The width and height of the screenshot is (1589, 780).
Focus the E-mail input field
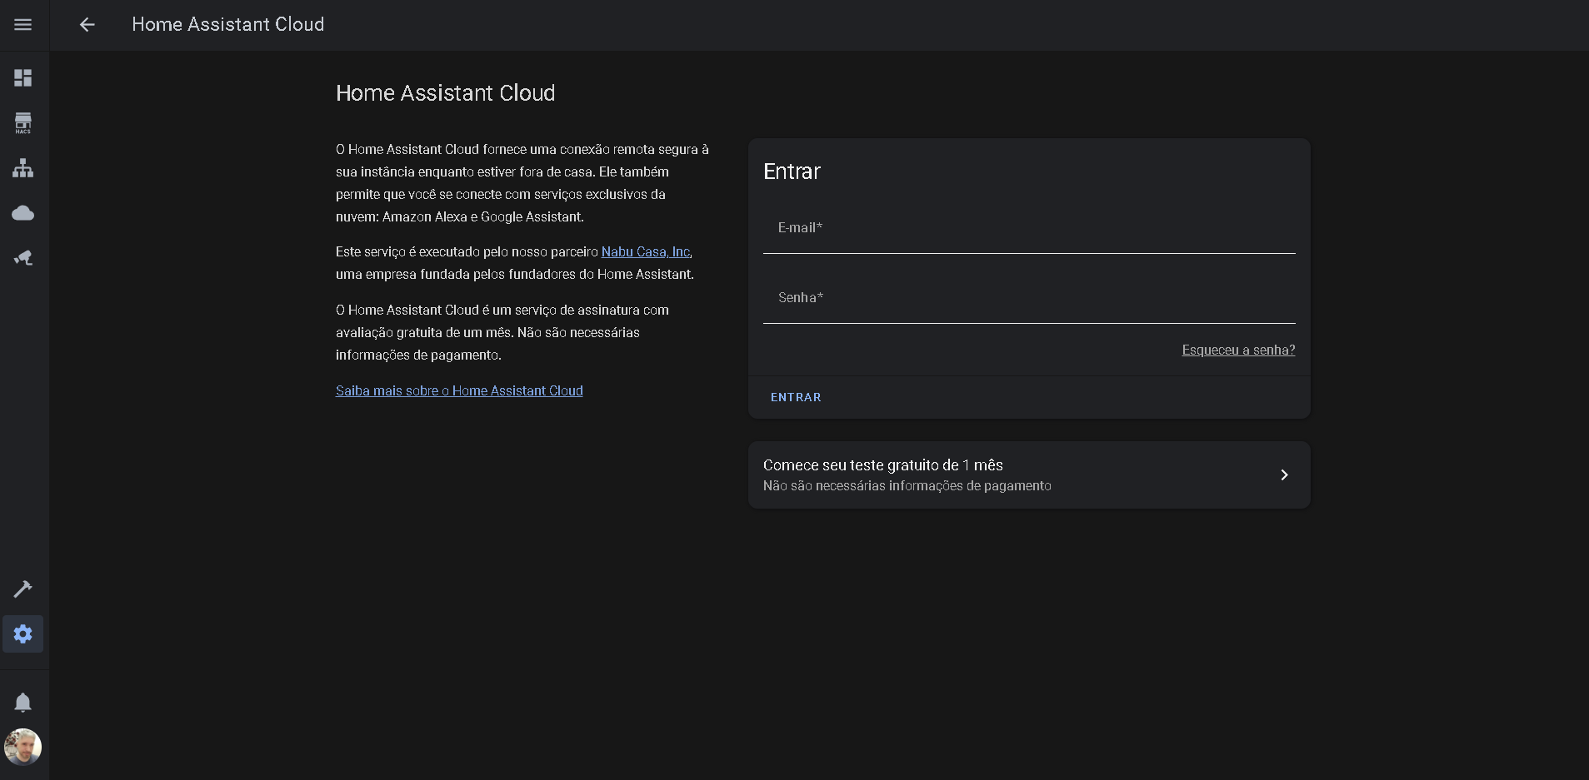coord(1029,229)
